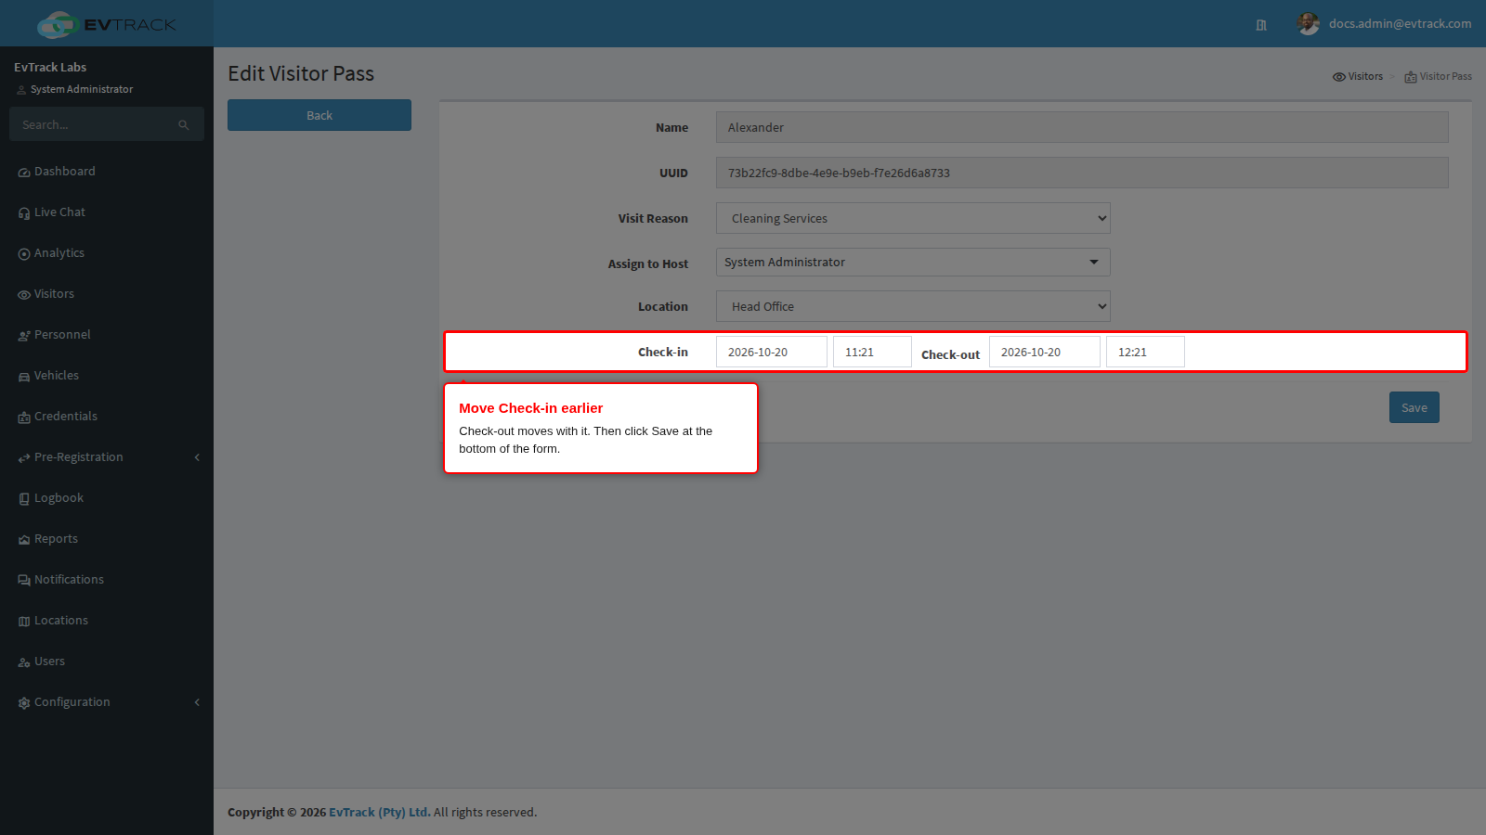Open the EvTrack (Pty) Ltd. footer link
1486x835 pixels.
click(380, 812)
